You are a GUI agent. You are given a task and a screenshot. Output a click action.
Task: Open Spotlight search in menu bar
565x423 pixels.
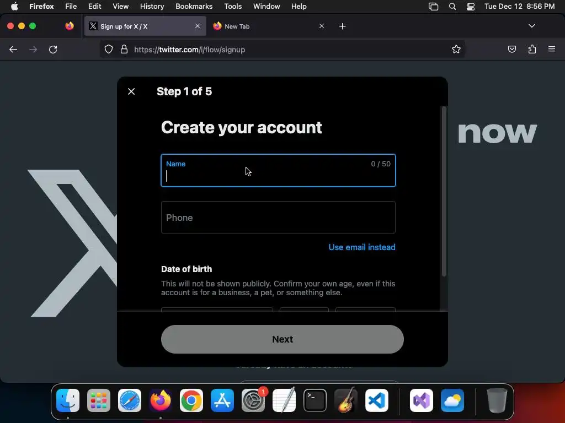(x=452, y=7)
